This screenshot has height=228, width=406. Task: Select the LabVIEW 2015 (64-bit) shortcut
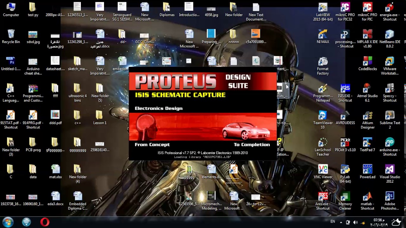[323, 12]
